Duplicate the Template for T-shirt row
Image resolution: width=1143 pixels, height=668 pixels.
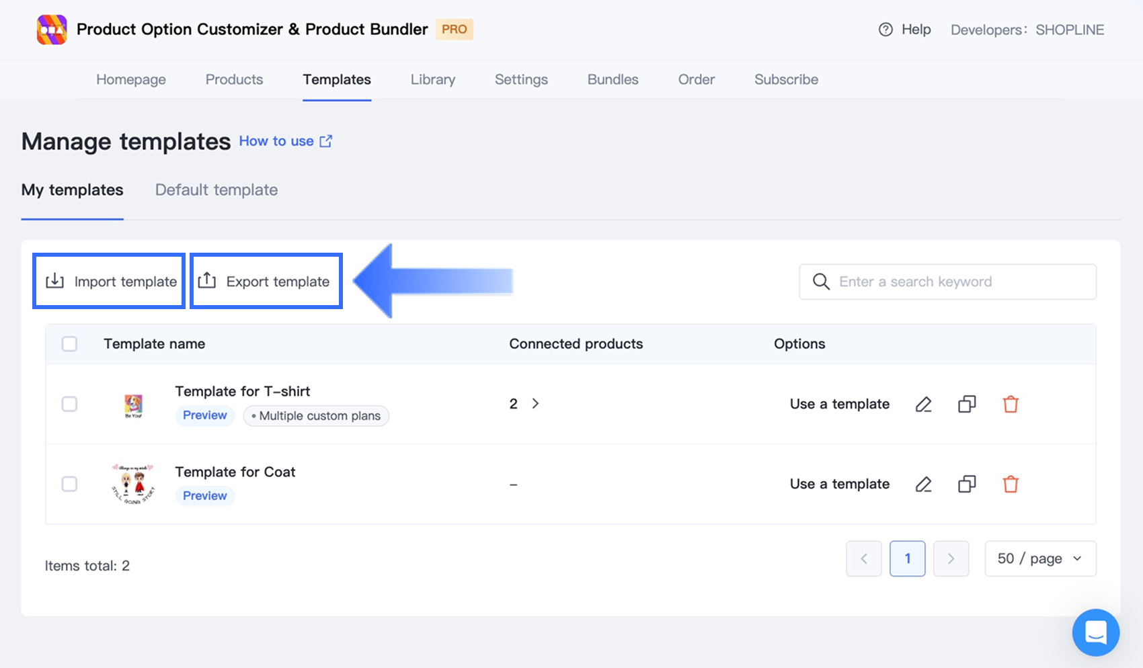coord(967,404)
